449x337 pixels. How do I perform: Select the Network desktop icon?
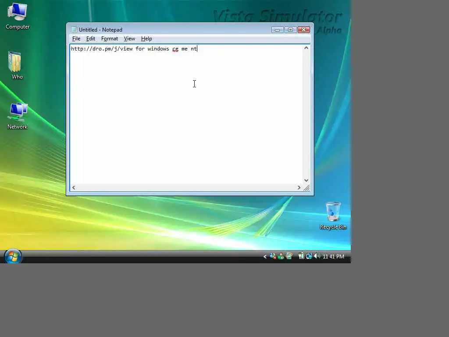(18, 116)
